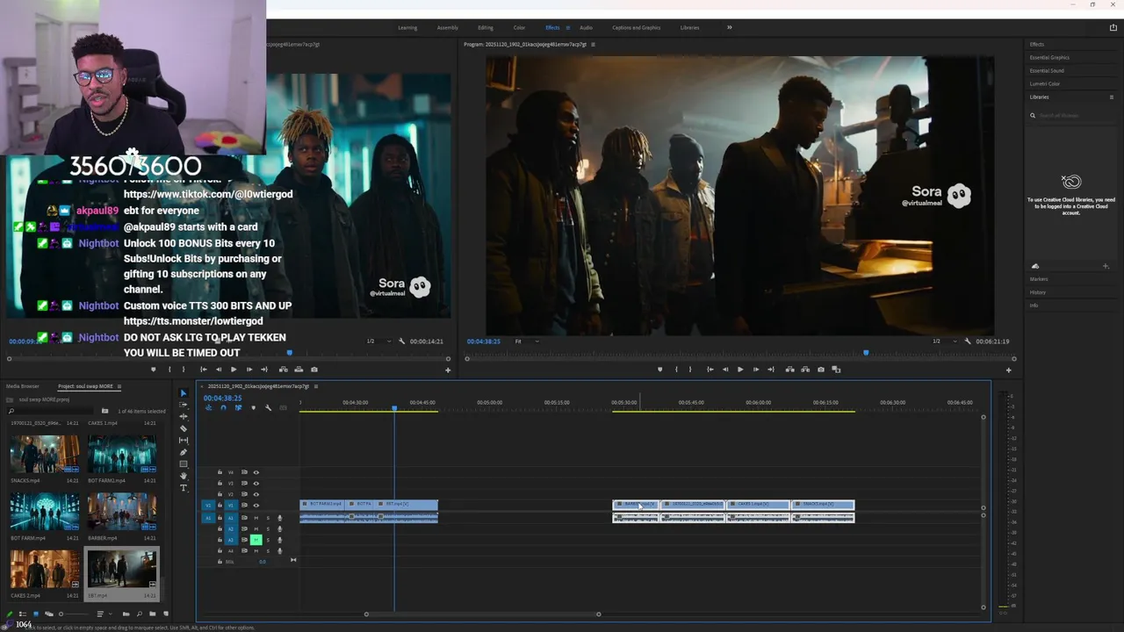Select the Selection tool in the timeline toolbar

click(184, 393)
